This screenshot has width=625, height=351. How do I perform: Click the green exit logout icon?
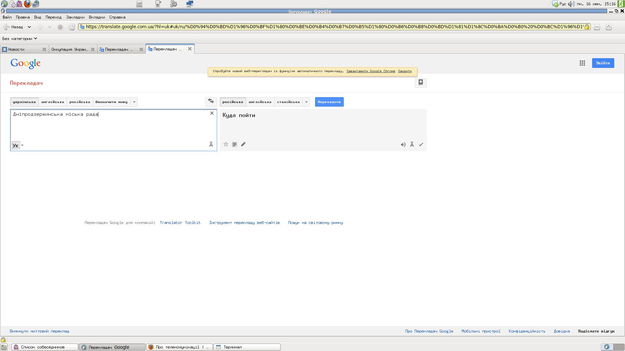click(x=621, y=4)
